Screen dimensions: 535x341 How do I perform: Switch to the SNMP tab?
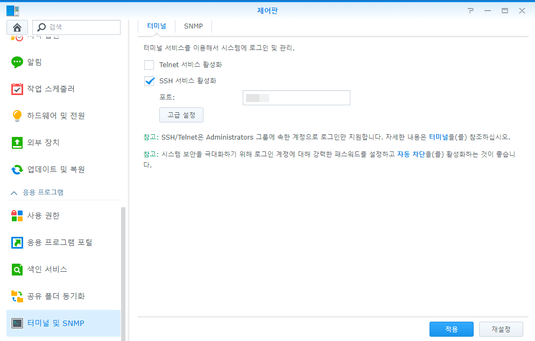[x=193, y=26]
